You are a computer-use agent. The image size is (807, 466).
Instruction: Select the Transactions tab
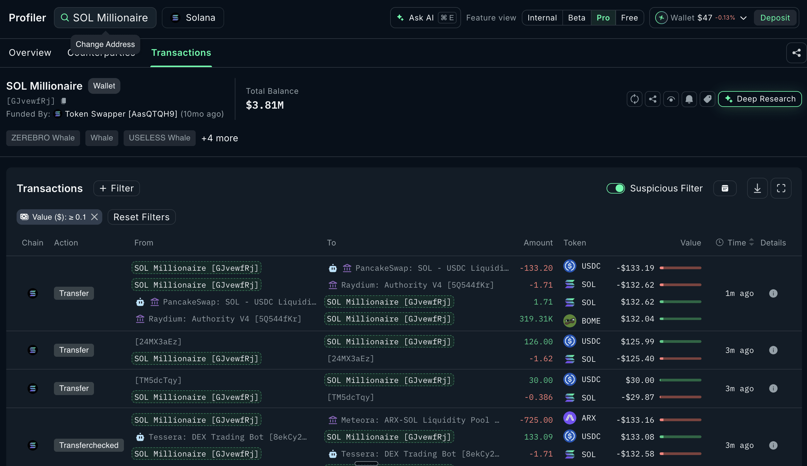click(181, 53)
